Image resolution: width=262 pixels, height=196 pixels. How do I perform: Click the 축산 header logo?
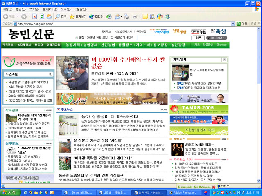click(218, 31)
